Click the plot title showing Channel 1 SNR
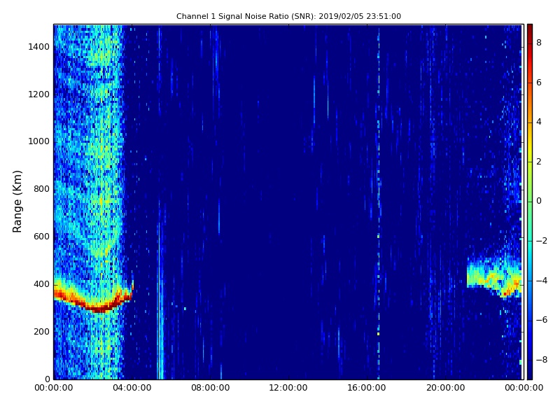 288,16
